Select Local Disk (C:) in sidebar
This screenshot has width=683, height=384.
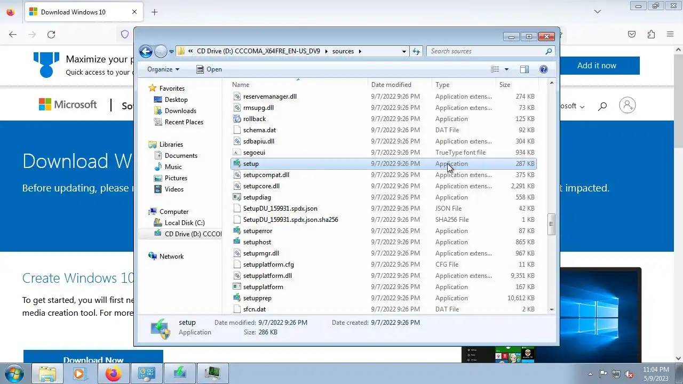184,223
